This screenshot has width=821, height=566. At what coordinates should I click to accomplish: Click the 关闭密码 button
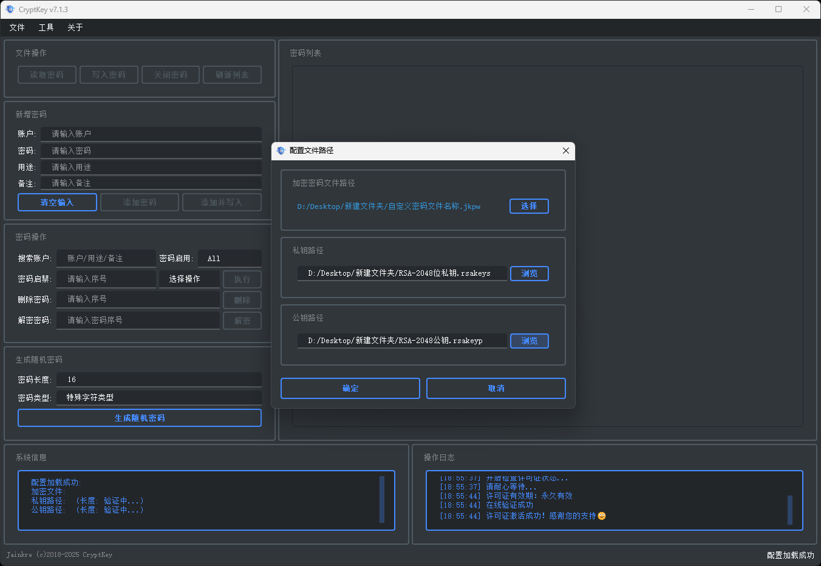[x=171, y=75]
